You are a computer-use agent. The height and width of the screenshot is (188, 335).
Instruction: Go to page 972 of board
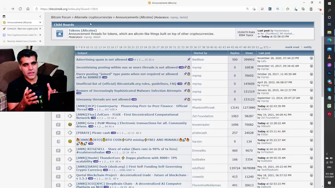[x=266, y=47]
